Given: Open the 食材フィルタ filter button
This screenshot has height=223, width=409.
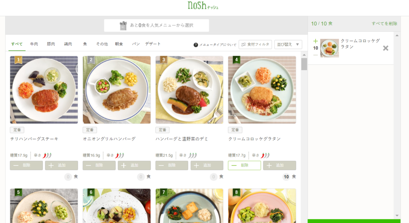Looking at the screenshot, I should point(255,45).
